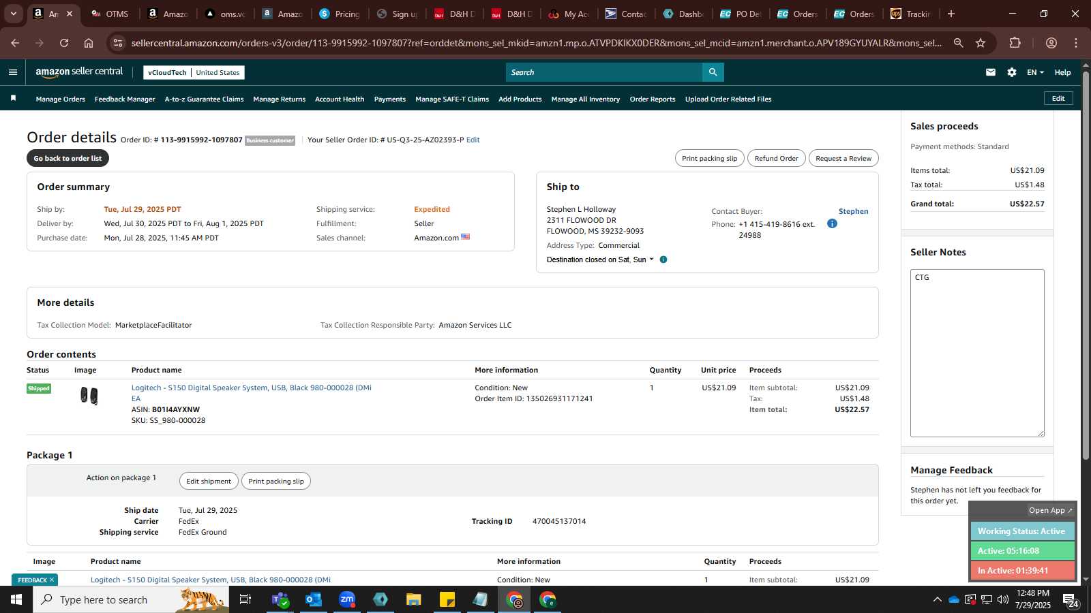The width and height of the screenshot is (1091, 613).
Task: Open Add Products menu item
Action: 520,99
